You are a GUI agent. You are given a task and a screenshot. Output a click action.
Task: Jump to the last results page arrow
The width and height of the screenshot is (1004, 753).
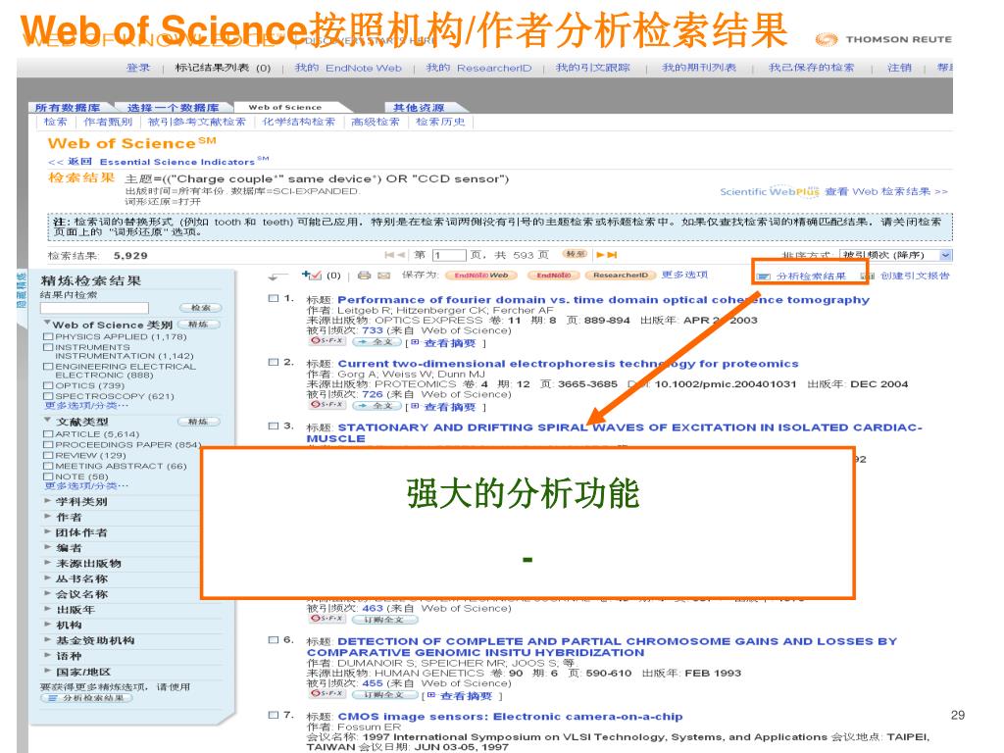pyautogui.click(x=612, y=255)
